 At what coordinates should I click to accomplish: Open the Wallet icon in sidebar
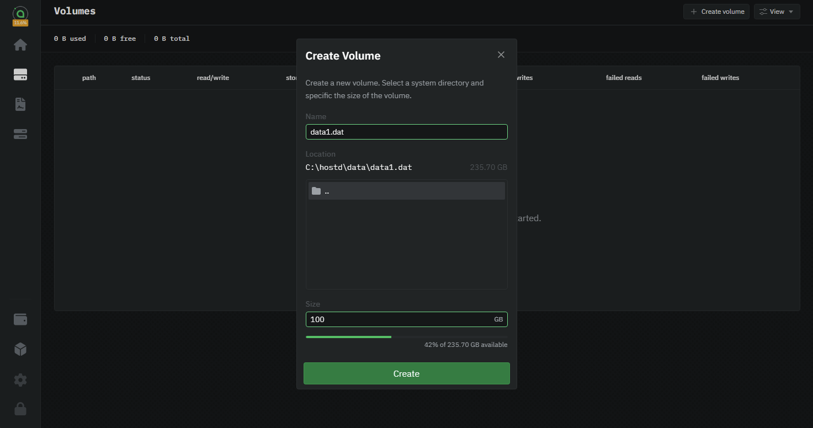[x=20, y=319]
